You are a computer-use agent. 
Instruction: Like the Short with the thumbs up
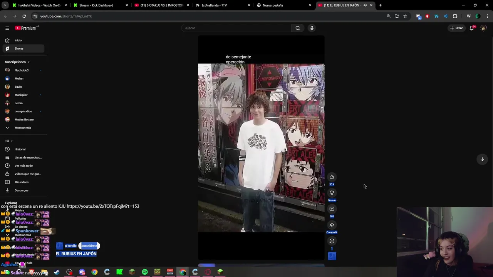coord(332,177)
